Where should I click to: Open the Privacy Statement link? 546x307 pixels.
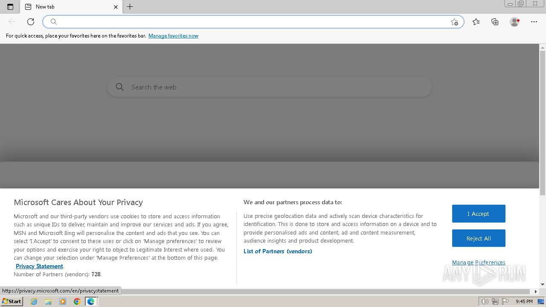point(39,266)
